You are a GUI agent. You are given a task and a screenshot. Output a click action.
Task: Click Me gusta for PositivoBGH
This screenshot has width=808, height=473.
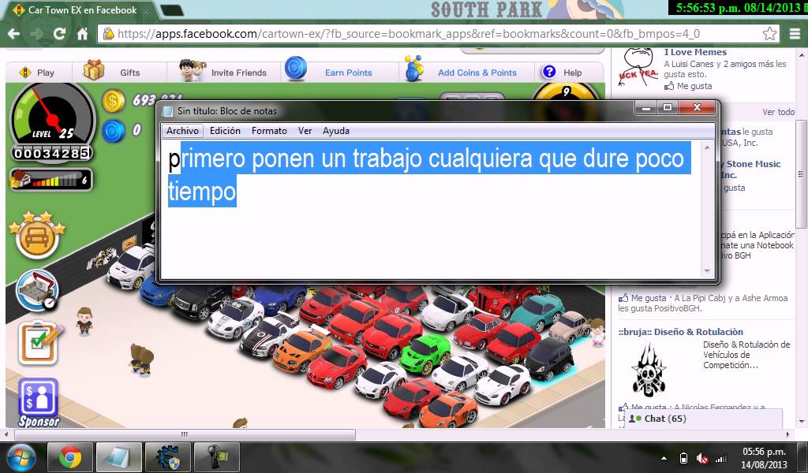649,298
